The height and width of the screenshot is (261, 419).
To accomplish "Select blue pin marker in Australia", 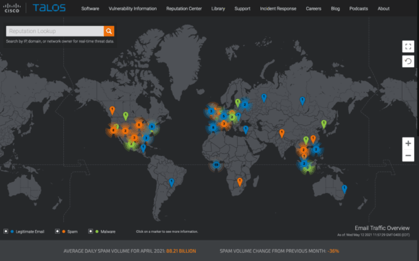I will pos(344,189).
